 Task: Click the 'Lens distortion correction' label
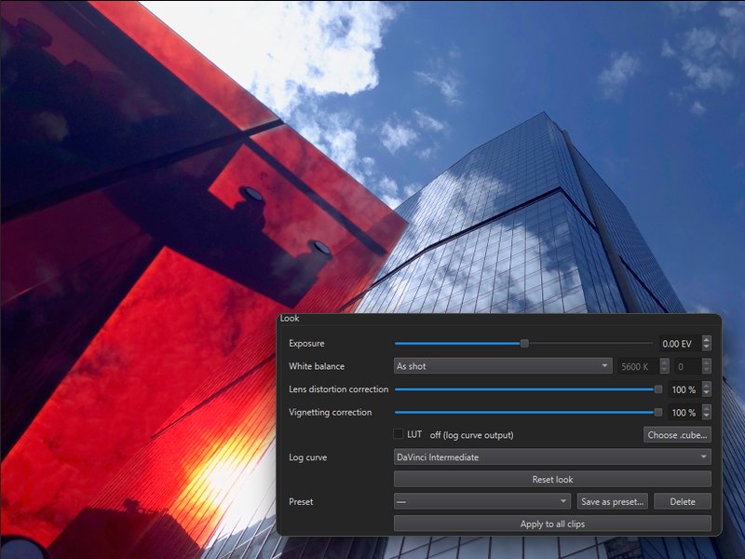[x=338, y=389]
